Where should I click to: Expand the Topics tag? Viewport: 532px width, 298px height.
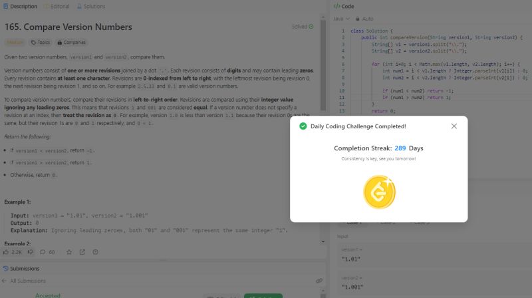click(41, 43)
